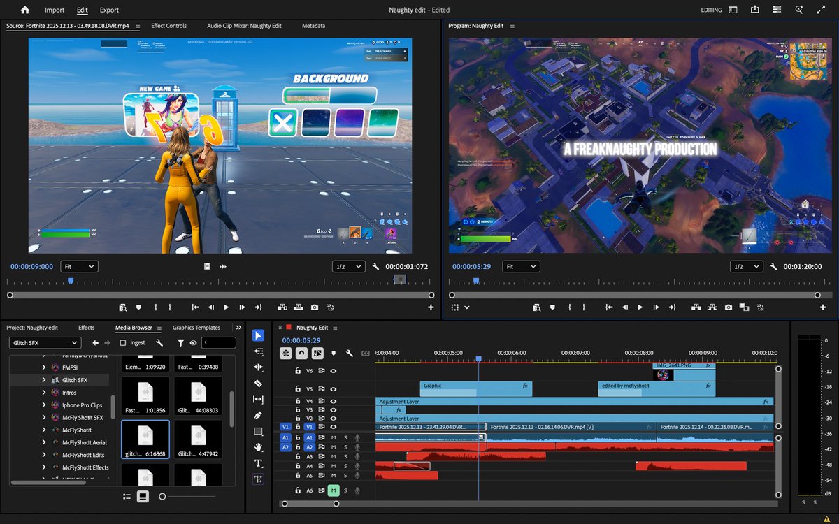
Task: Expand the Intros folder
Action: [x=44, y=393]
